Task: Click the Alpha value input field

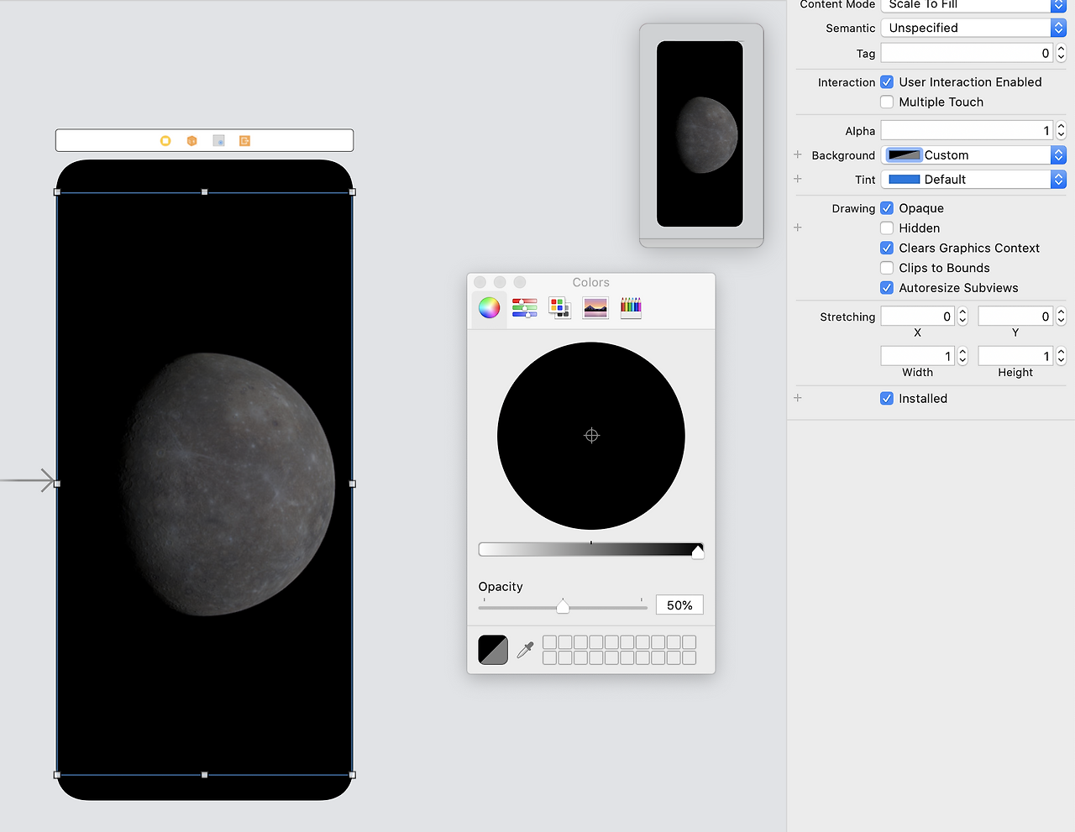Action: 966,131
